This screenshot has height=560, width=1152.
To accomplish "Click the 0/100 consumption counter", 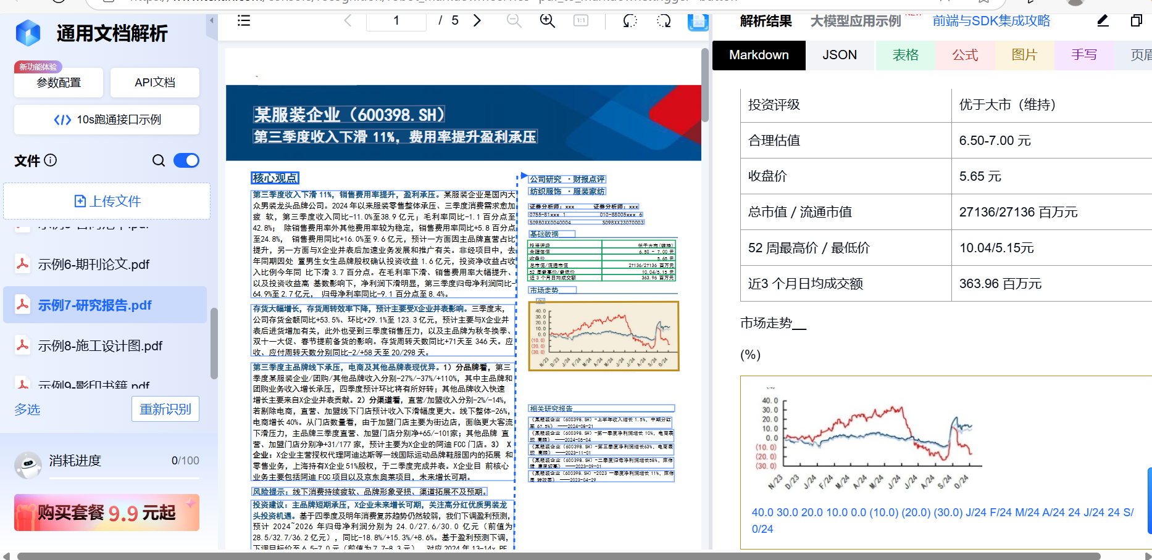I will pos(185,461).
